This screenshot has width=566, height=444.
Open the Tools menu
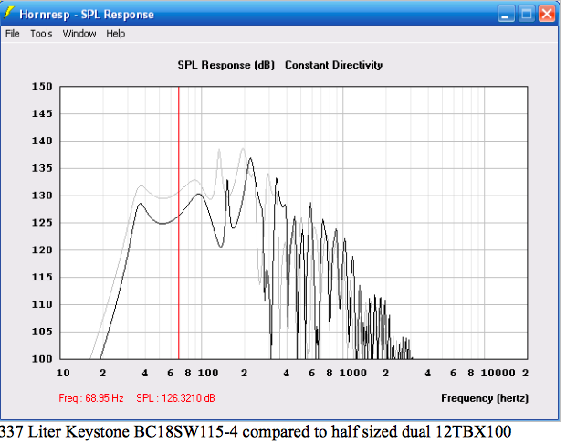coord(41,34)
